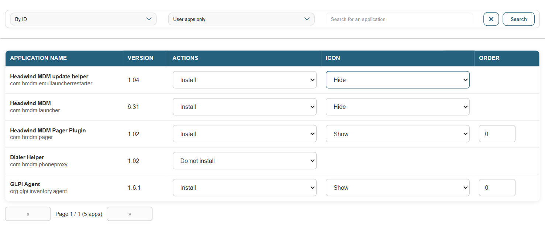Select com.hmdm.emuilauncherrestarter package text
This screenshot has width=545, height=228.
pos(51,83)
